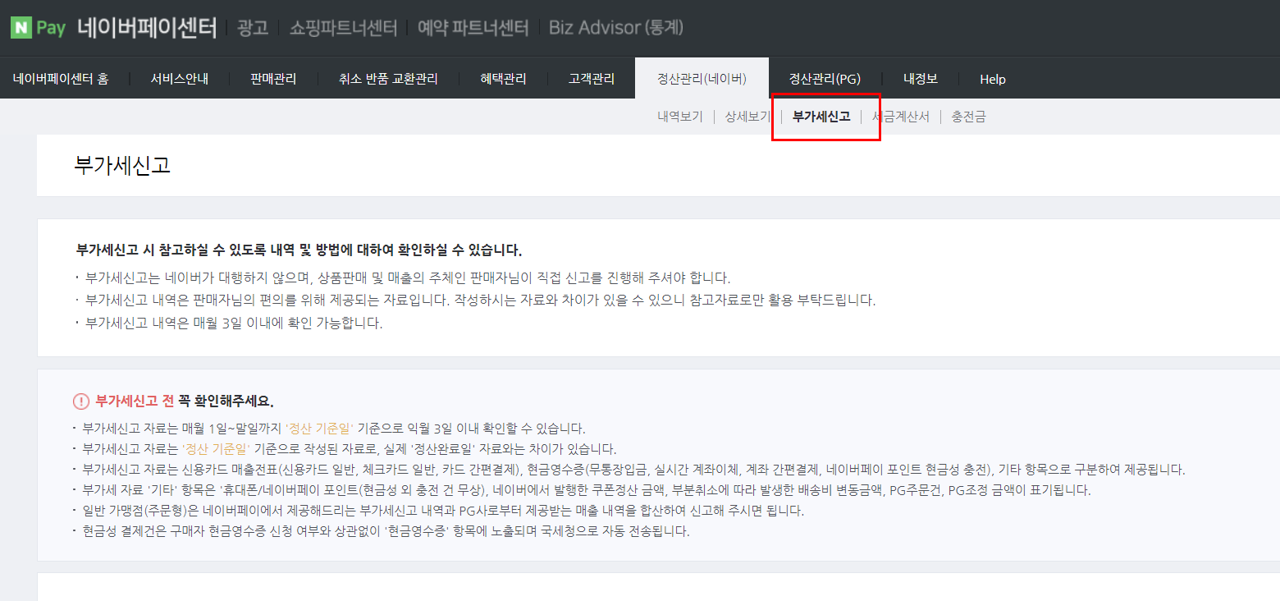Open 판매관리 menu item

pyautogui.click(x=273, y=79)
